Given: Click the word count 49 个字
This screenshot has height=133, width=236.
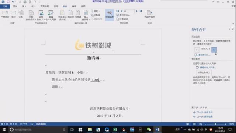Looking at the screenshot, I should (24, 124).
